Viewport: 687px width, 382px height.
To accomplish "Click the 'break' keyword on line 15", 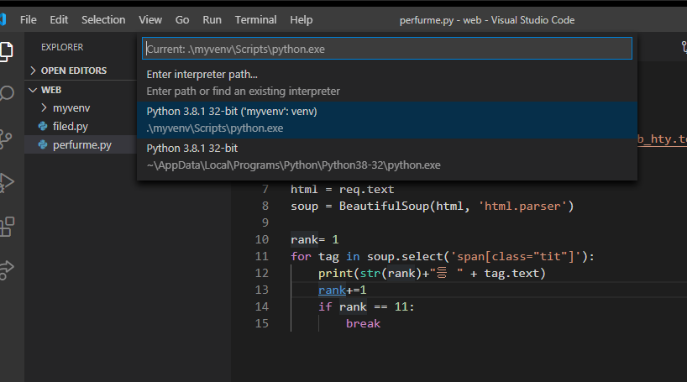I will pyautogui.click(x=363, y=323).
